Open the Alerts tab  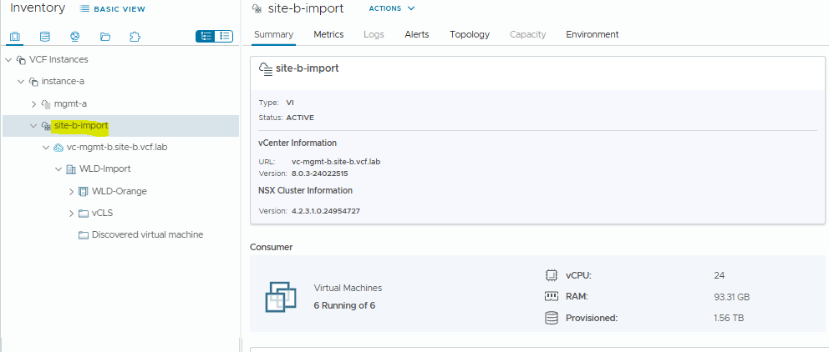coord(416,34)
